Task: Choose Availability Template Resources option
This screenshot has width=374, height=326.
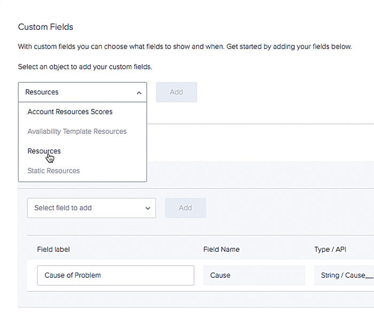Action: tap(77, 131)
